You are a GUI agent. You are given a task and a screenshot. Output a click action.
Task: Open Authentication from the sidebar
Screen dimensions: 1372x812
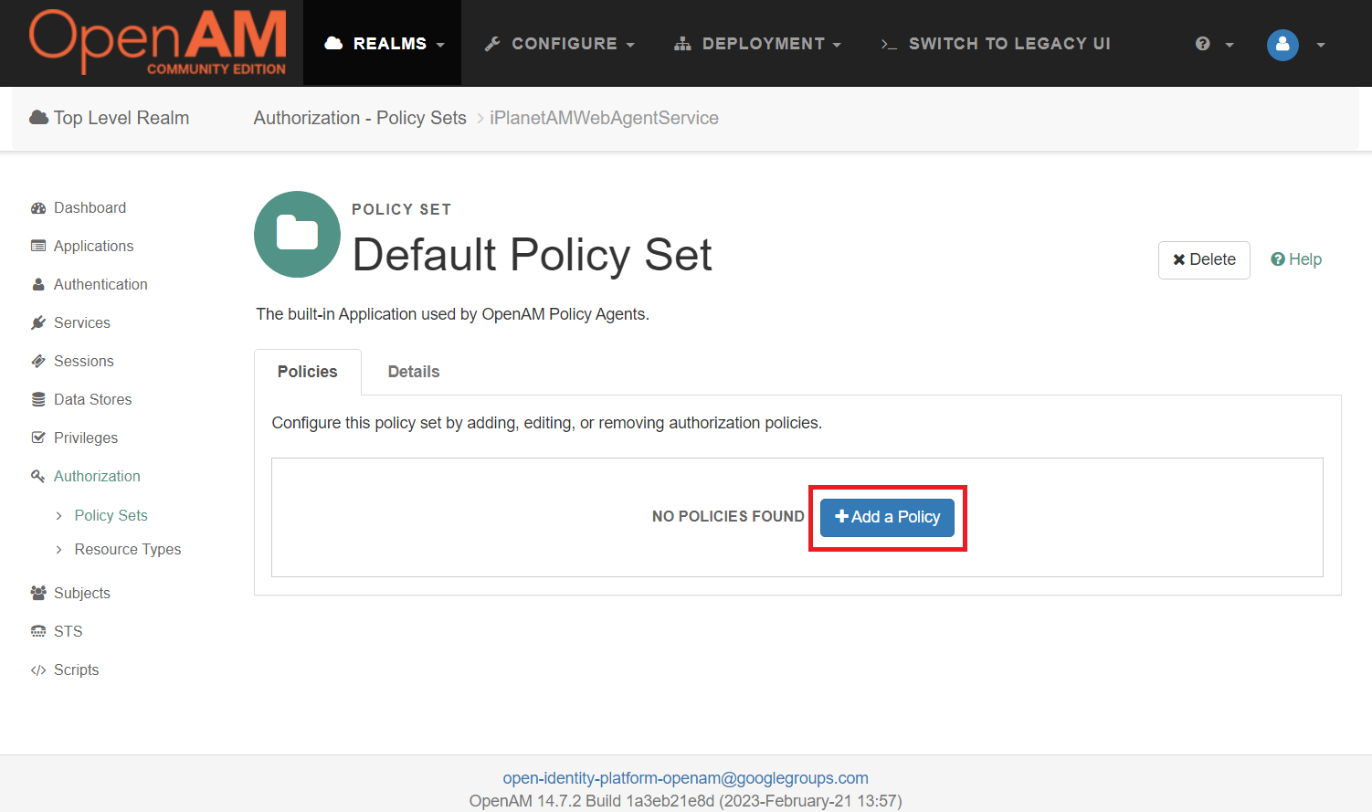coord(100,285)
